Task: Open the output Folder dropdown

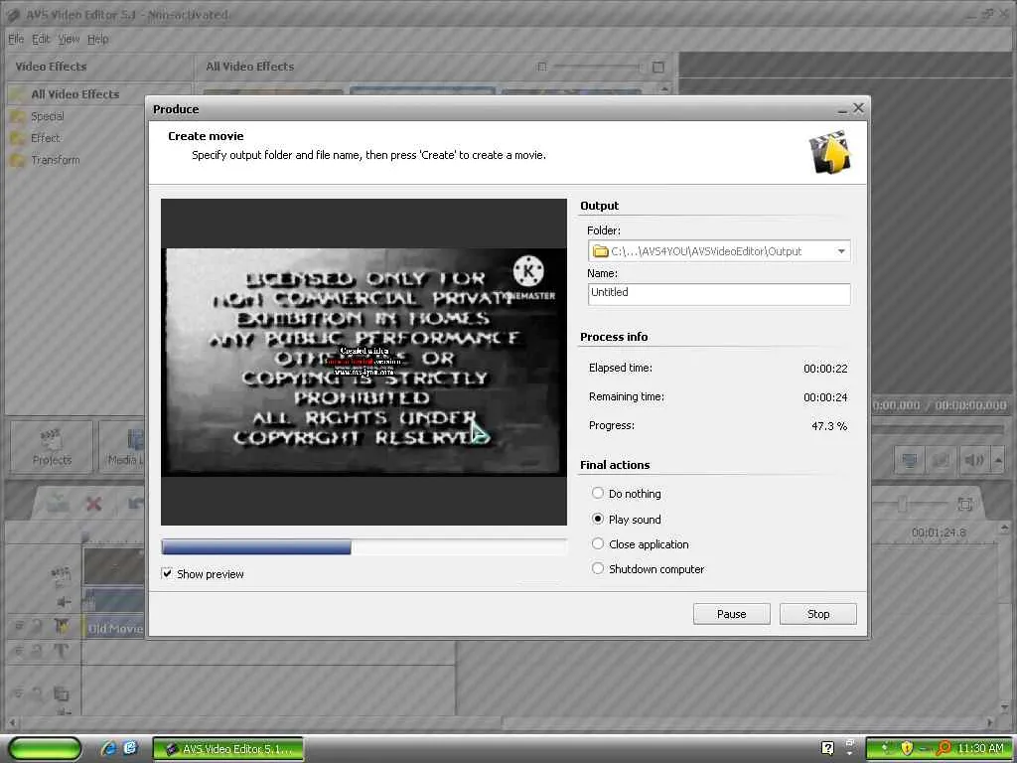Action: click(x=841, y=251)
